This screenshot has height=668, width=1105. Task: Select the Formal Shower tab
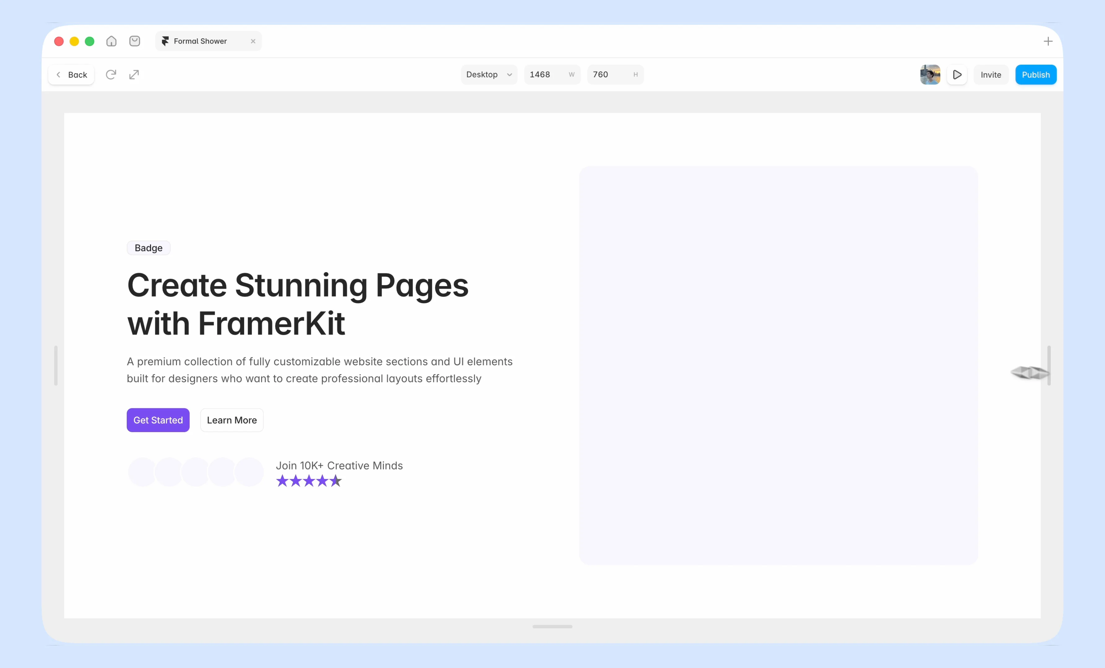pos(208,41)
